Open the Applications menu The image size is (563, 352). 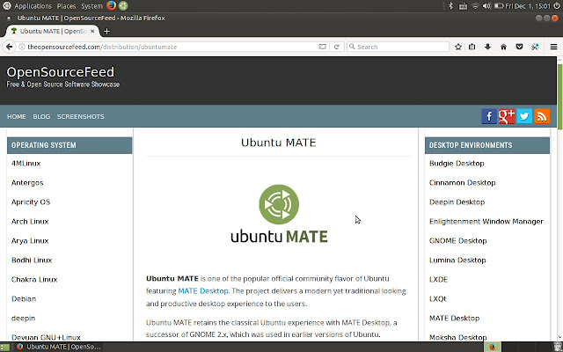pyautogui.click(x=33, y=6)
